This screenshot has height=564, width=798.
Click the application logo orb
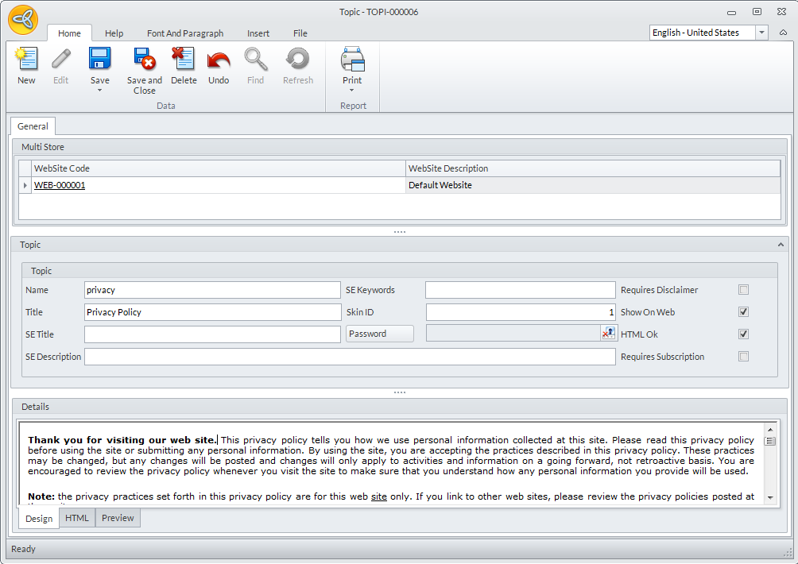pyautogui.click(x=23, y=19)
